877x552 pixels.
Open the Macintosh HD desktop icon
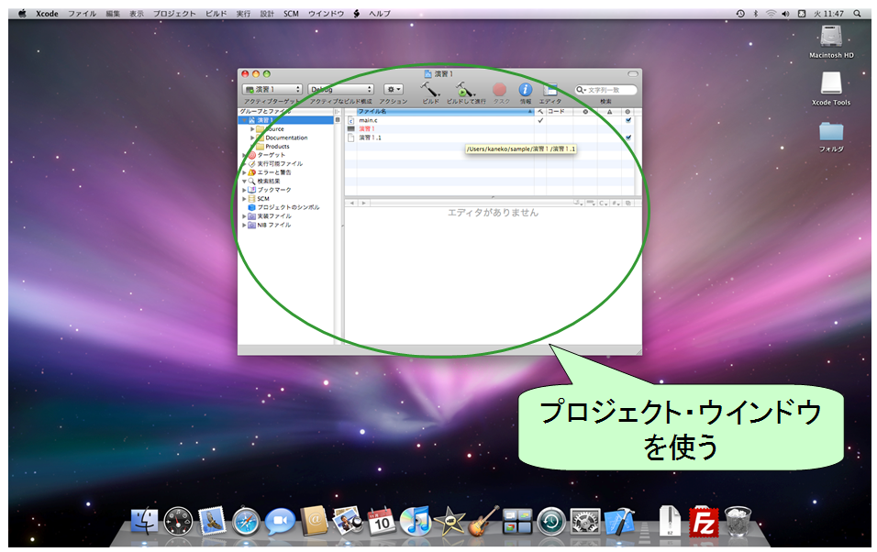831,38
